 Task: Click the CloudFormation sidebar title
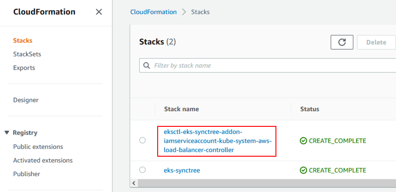(44, 12)
